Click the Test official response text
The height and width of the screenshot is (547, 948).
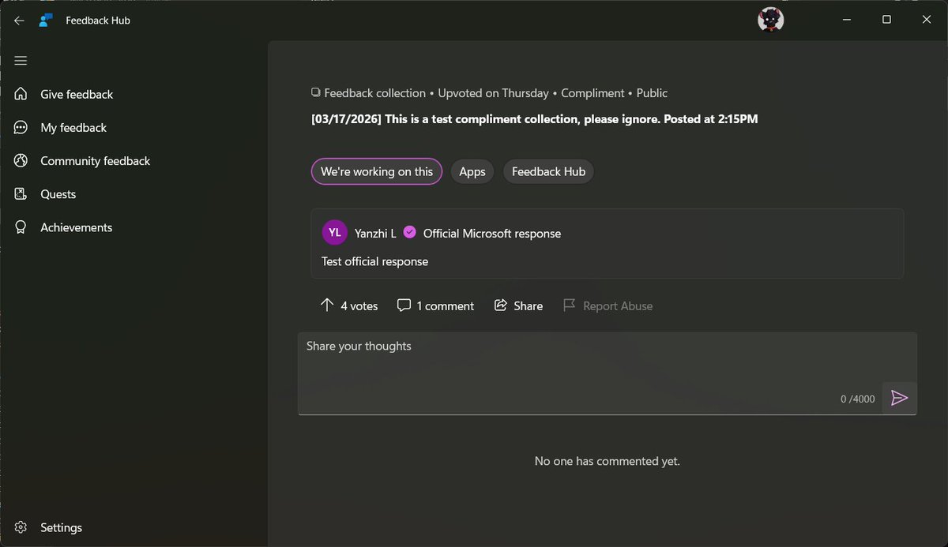click(x=374, y=261)
